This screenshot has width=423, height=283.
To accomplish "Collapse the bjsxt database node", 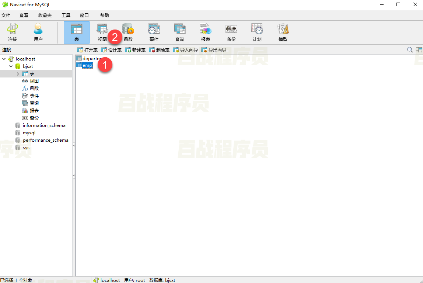I will 11,66.
